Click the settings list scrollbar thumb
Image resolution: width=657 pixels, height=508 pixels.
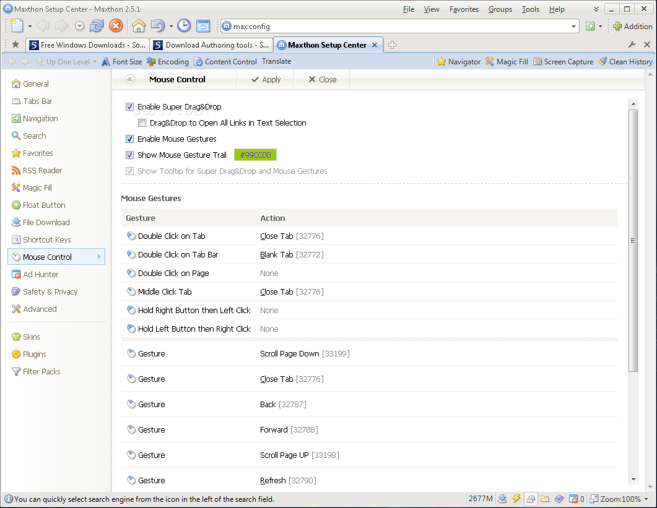[633, 241]
